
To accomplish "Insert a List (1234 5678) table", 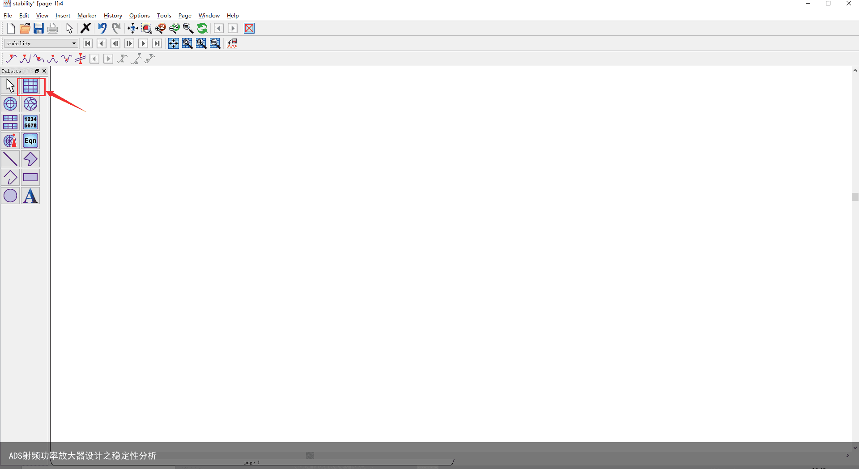I will pos(30,123).
